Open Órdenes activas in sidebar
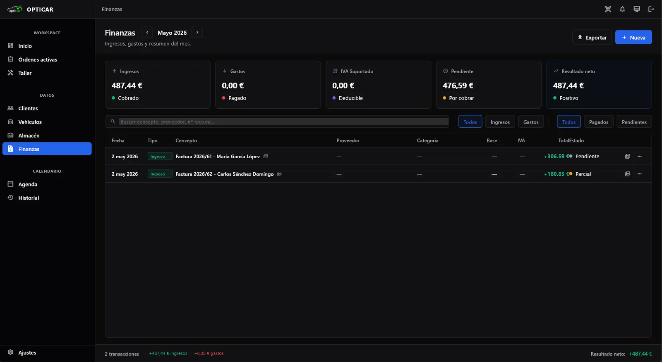The image size is (662, 362). tap(47, 60)
